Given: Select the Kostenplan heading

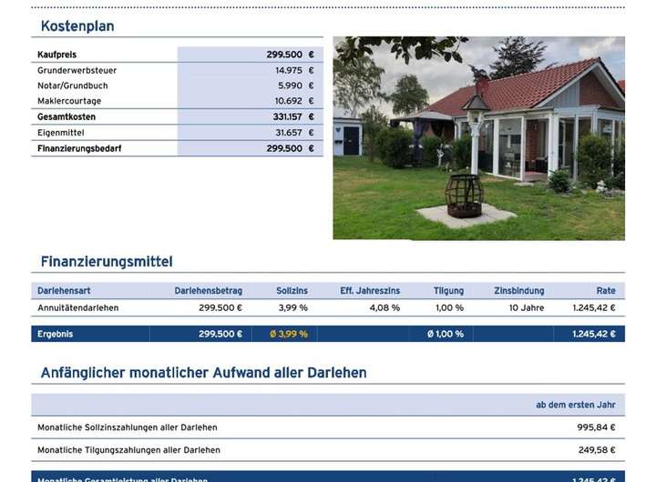Looking at the screenshot, I should [x=77, y=25].
